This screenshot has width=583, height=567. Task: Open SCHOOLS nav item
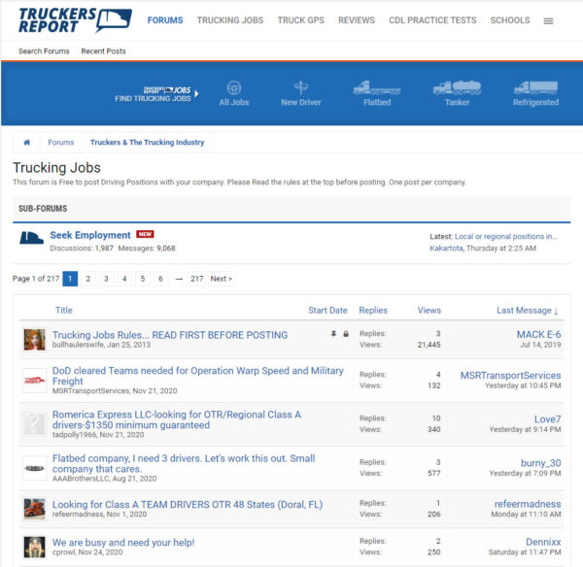[x=510, y=20]
